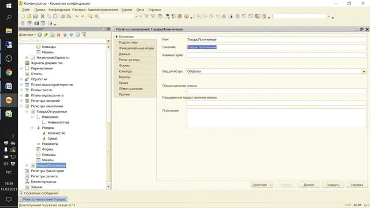370x208 pixels.
Task: Open the Windows Start menu
Action: [x=9, y=6]
